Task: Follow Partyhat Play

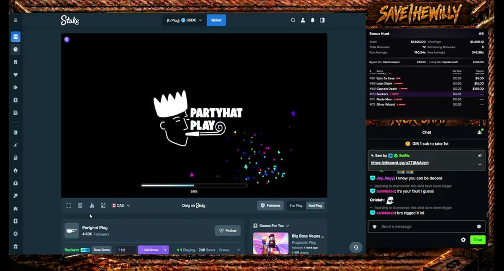Action: pos(227,230)
